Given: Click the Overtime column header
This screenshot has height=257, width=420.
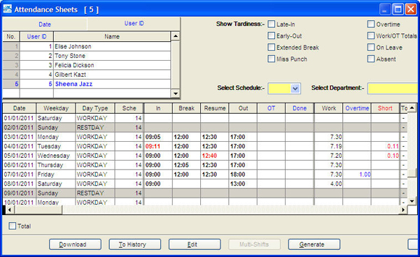Looking at the screenshot, I should click(x=357, y=108).
